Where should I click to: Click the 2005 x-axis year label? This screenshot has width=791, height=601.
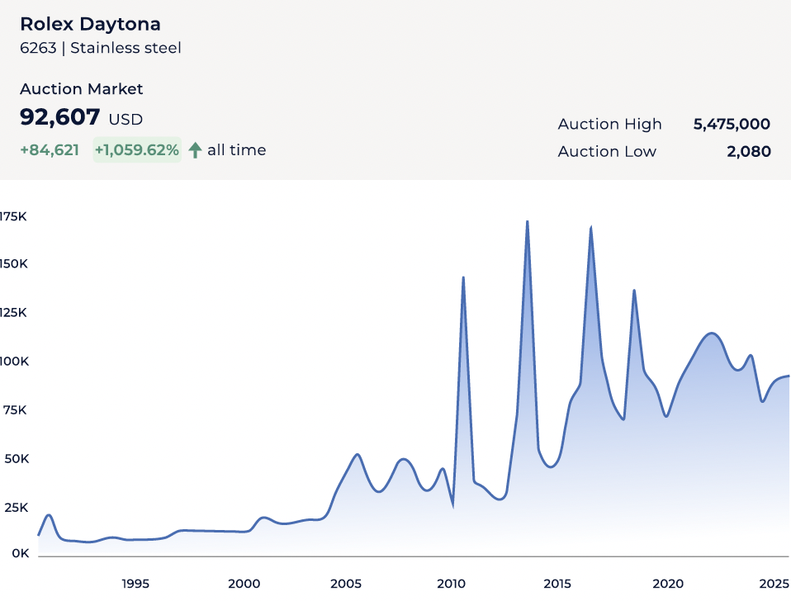tap(346, 584)
